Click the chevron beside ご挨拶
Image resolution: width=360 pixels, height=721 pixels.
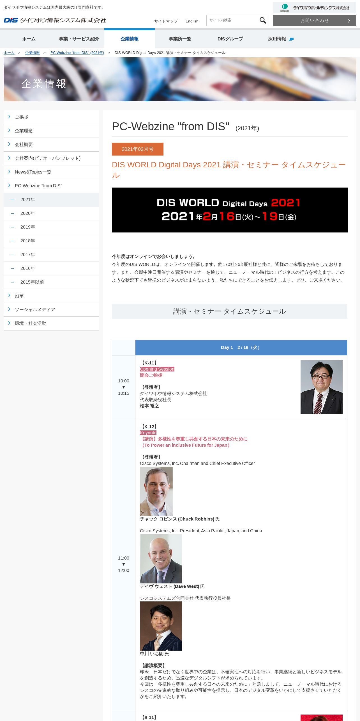[x=9, y=117]
